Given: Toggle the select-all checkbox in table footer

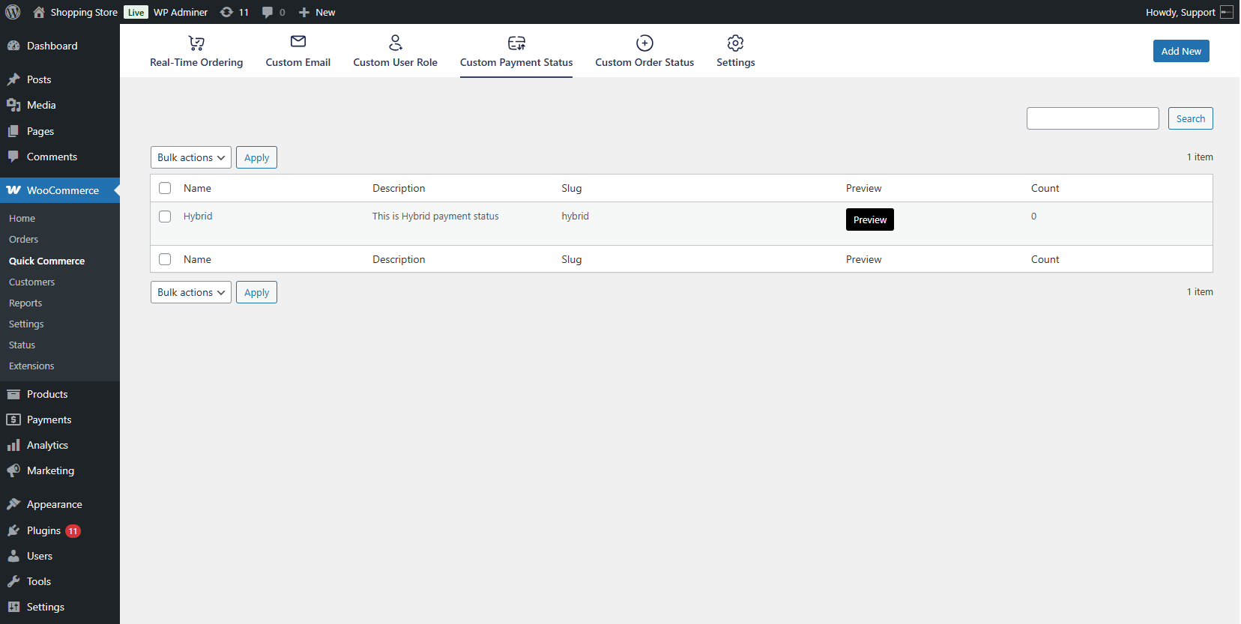Looking at the screenshot, I should [x=165, y=259].
